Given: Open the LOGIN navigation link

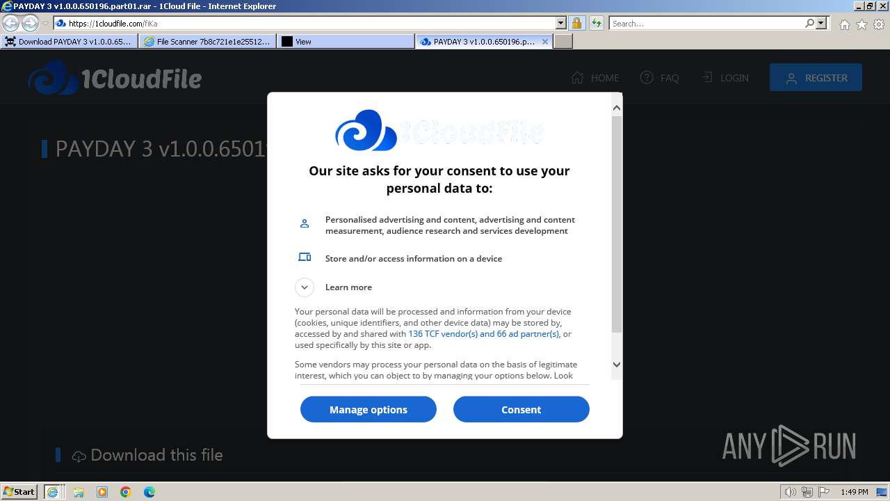Looking at the screenshot, I should [x=725, y=78].
